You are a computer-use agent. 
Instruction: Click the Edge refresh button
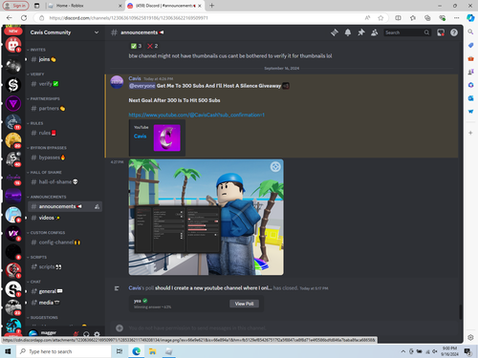(x=24, y=18)
